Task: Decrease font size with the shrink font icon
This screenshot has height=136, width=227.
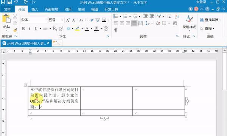Action: 74,20
